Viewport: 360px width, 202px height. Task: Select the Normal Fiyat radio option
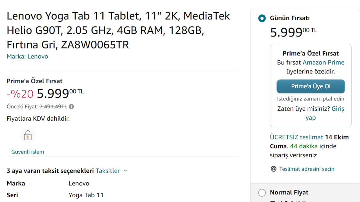point(262,193)
